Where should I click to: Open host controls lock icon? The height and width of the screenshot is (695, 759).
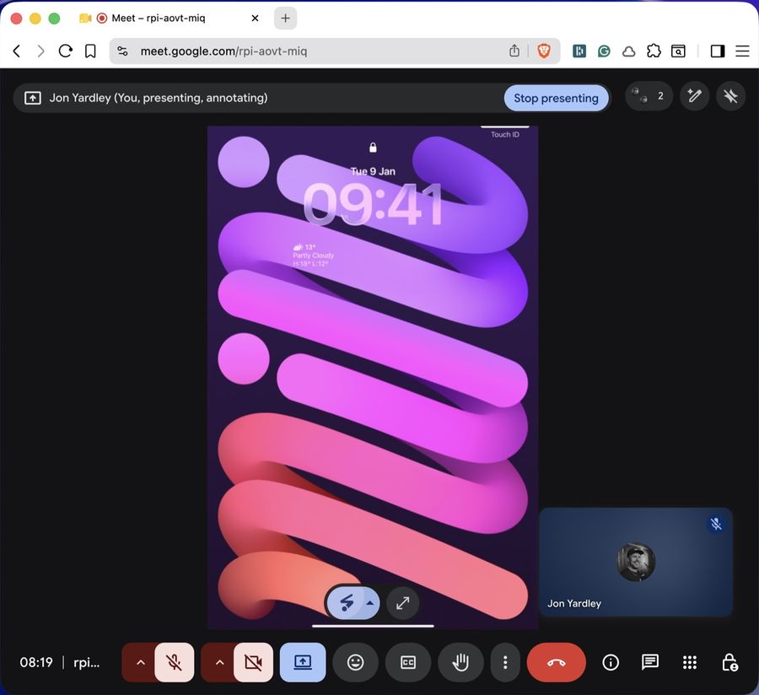coord(729,662)
